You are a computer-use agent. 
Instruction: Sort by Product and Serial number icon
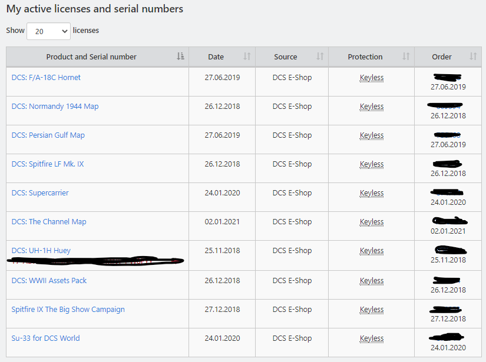point(180,57)
